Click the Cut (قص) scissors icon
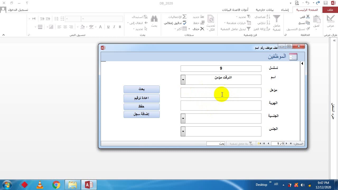Image resolution: width=338 pixels, height=190 pixels. tap(308, 17)
